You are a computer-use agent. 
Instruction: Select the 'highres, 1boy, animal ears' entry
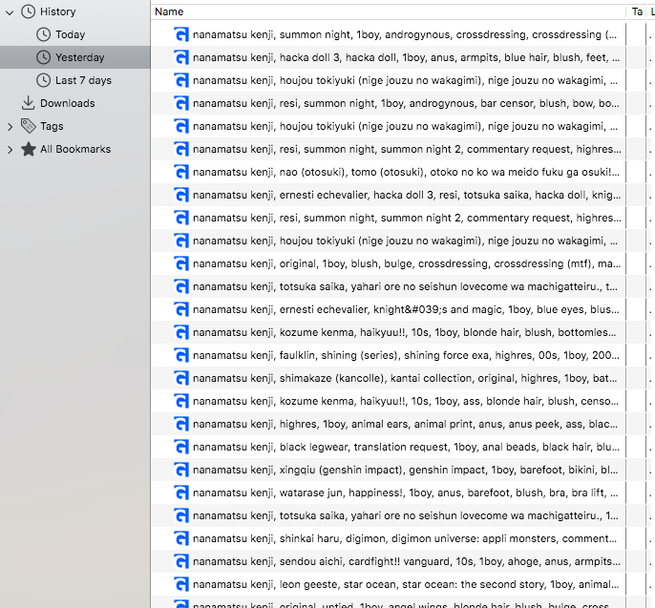(389, 424)
